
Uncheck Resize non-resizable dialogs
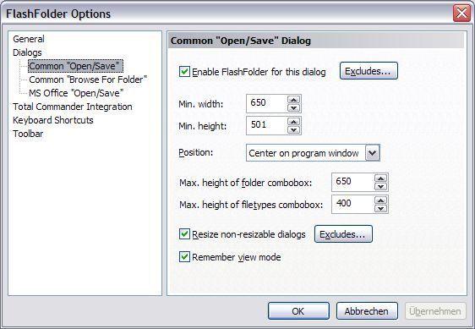tap(184, 234)
